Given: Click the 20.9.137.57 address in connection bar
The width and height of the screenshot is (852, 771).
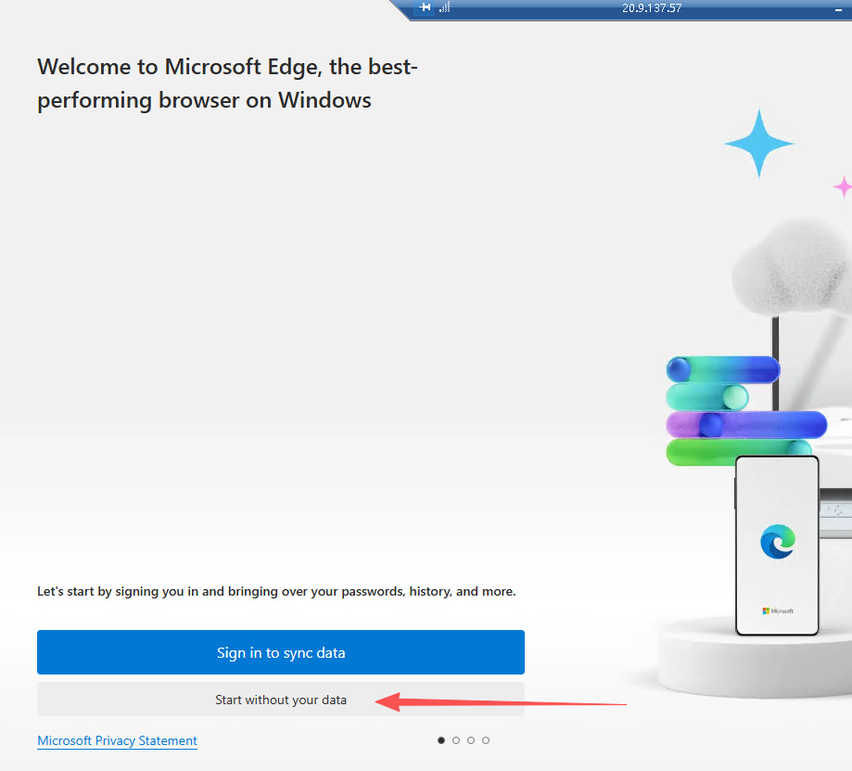Looking at the screenshot, I should (x=651, y=8).
